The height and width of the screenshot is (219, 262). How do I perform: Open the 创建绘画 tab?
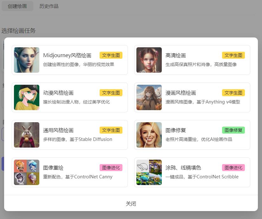(17, 6)
